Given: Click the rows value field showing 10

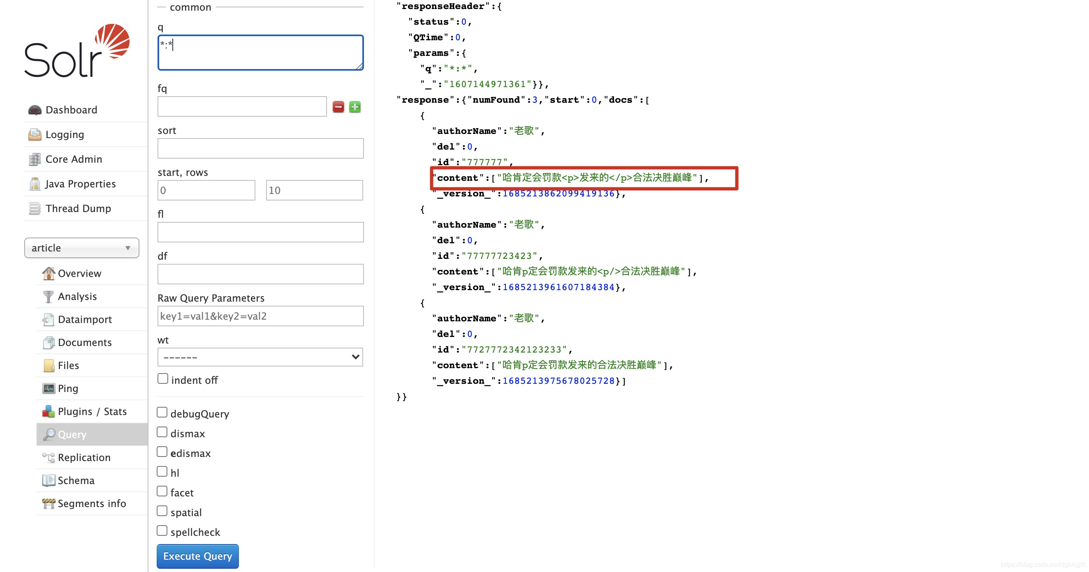Looking at the screenshot, I should click(314, 190).
